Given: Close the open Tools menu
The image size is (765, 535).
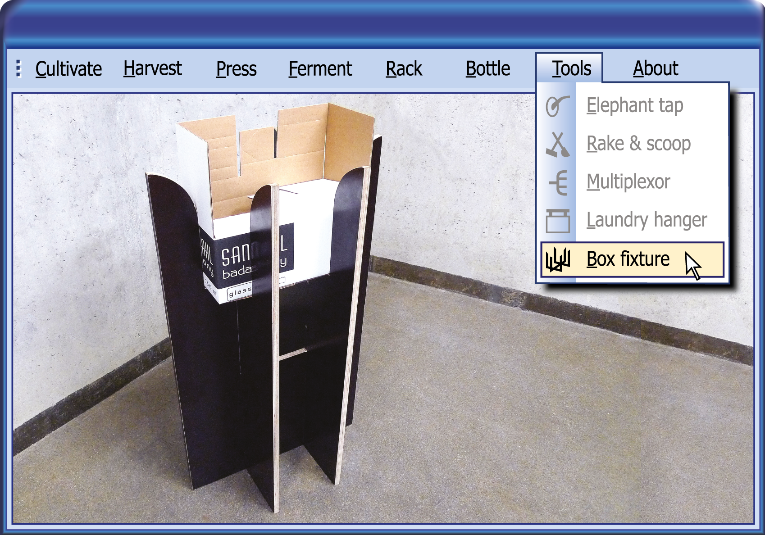Looking at the screenshot, I should (x=569, y=68).
